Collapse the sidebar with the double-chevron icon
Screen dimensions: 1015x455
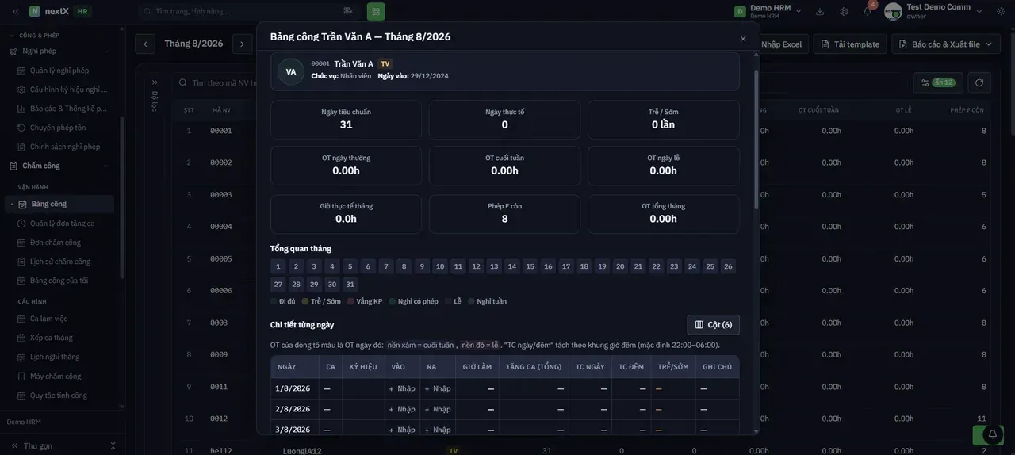coord(16,11)
